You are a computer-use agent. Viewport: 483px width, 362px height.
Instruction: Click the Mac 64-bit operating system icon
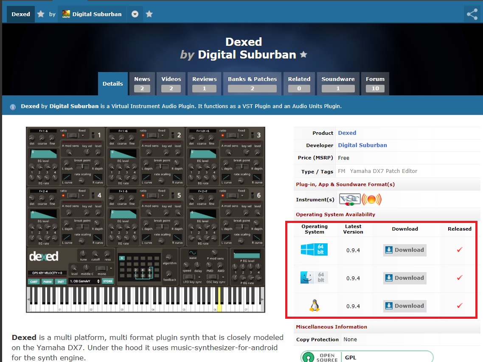(315, 278)
